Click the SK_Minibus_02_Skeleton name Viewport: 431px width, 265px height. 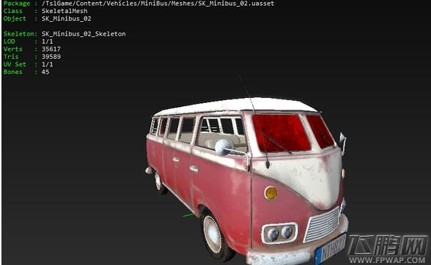click(x=84, y=34)
